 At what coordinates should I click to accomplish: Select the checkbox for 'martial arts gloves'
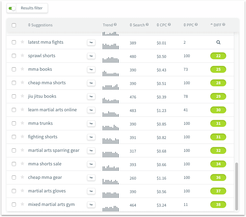click(14, 191)
